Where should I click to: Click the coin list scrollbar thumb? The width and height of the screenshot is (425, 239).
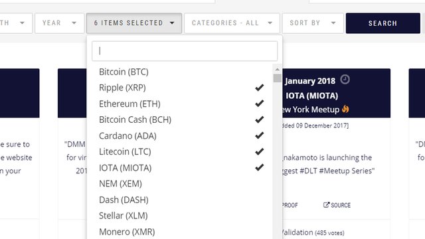[277, 78]
